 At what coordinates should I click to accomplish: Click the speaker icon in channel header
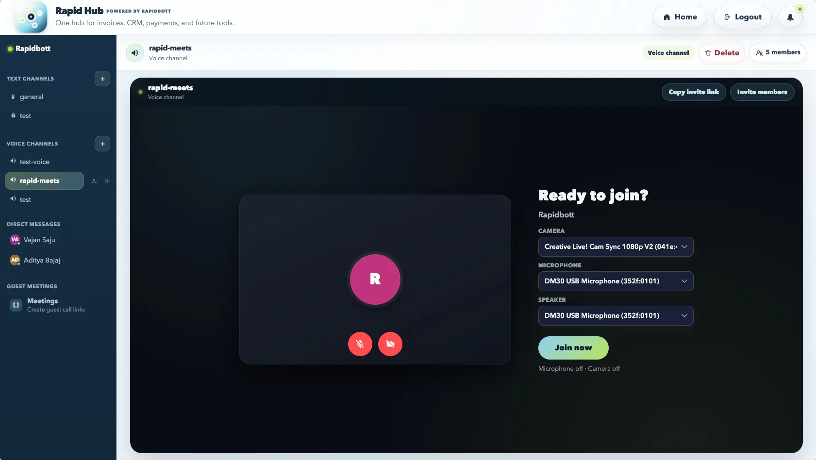pyautogui.click(x=135, y=53)
